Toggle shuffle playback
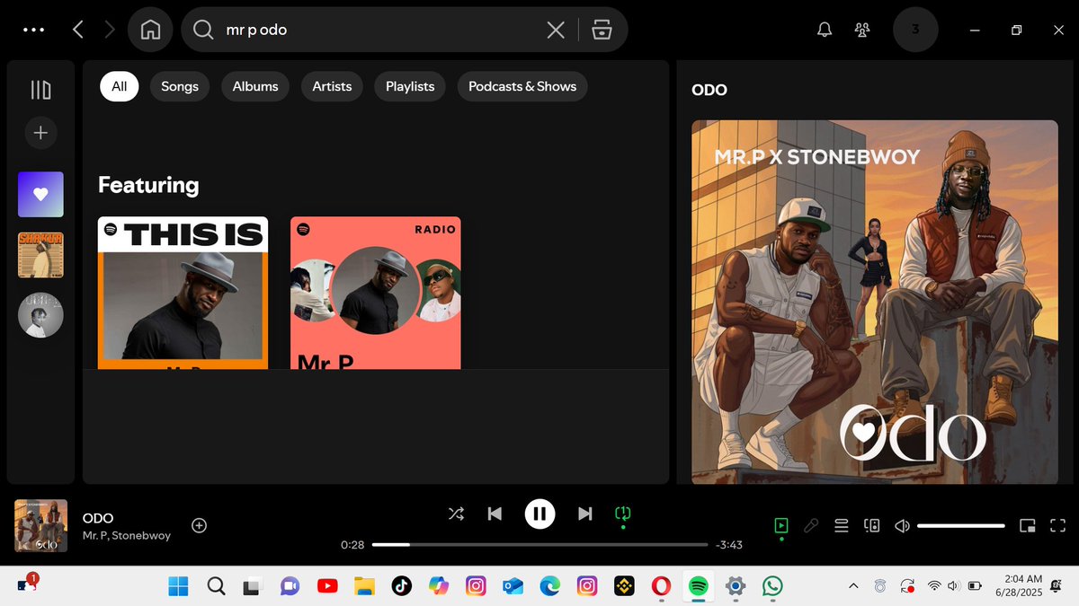Viewport: 1079px width, 606px height. [x=456, y=514]
